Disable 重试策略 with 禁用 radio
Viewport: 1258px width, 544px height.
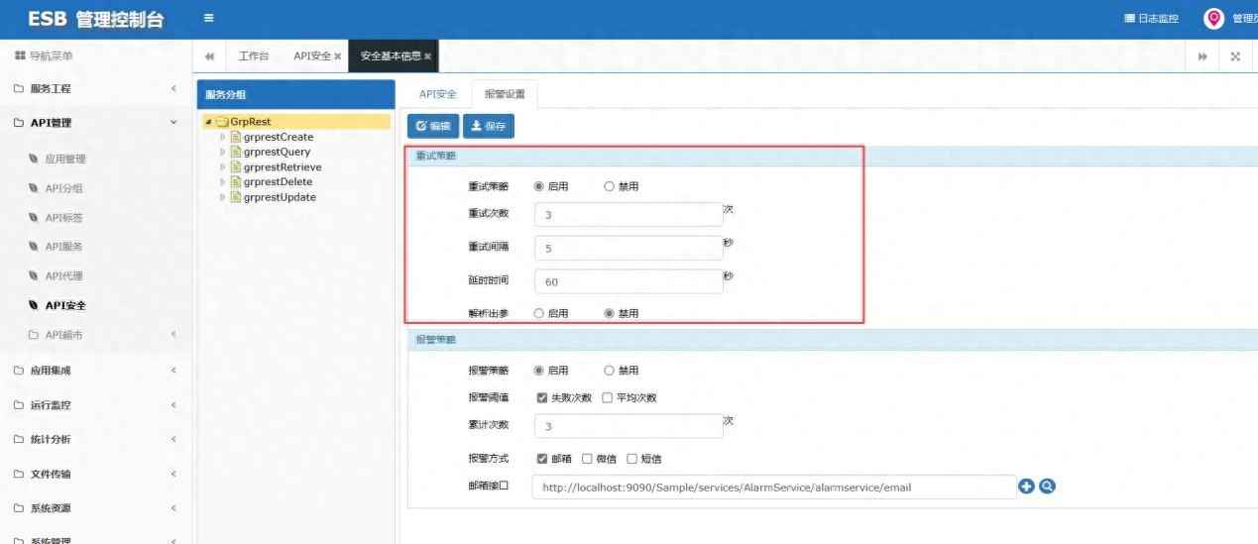tap(610, 186)
